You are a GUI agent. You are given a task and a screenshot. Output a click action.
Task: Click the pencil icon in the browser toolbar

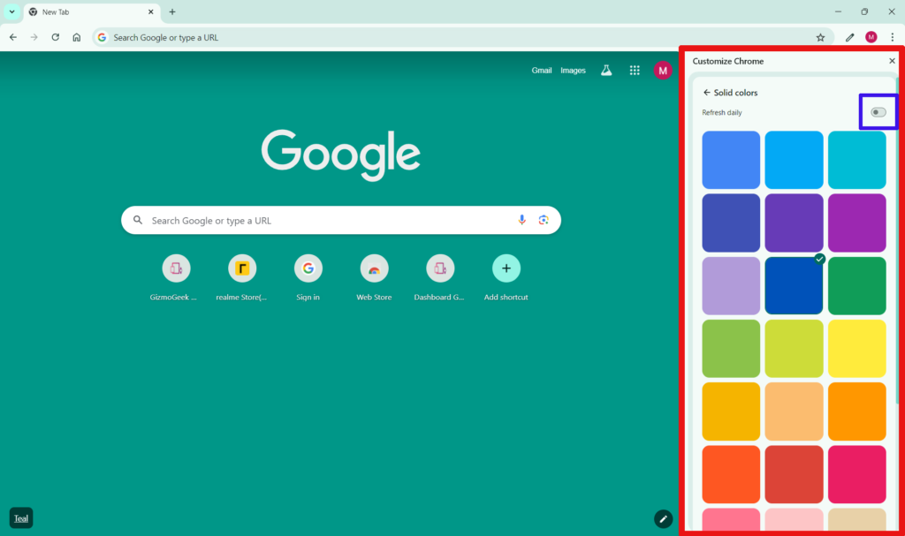[849, 37]
